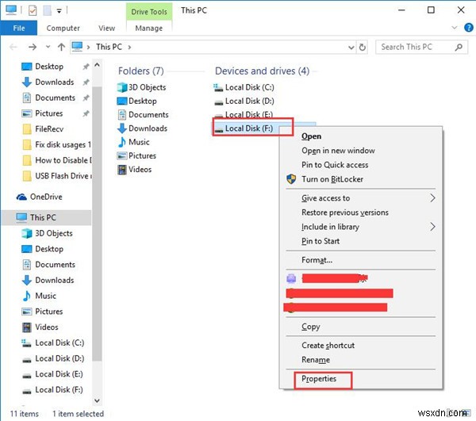This screenshot has width=476, height=421.
Task: Click the search magnifier icon
Action: (459, 47)
